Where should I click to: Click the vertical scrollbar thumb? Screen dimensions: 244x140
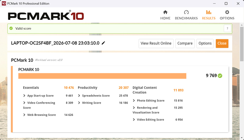click(242, 44)
